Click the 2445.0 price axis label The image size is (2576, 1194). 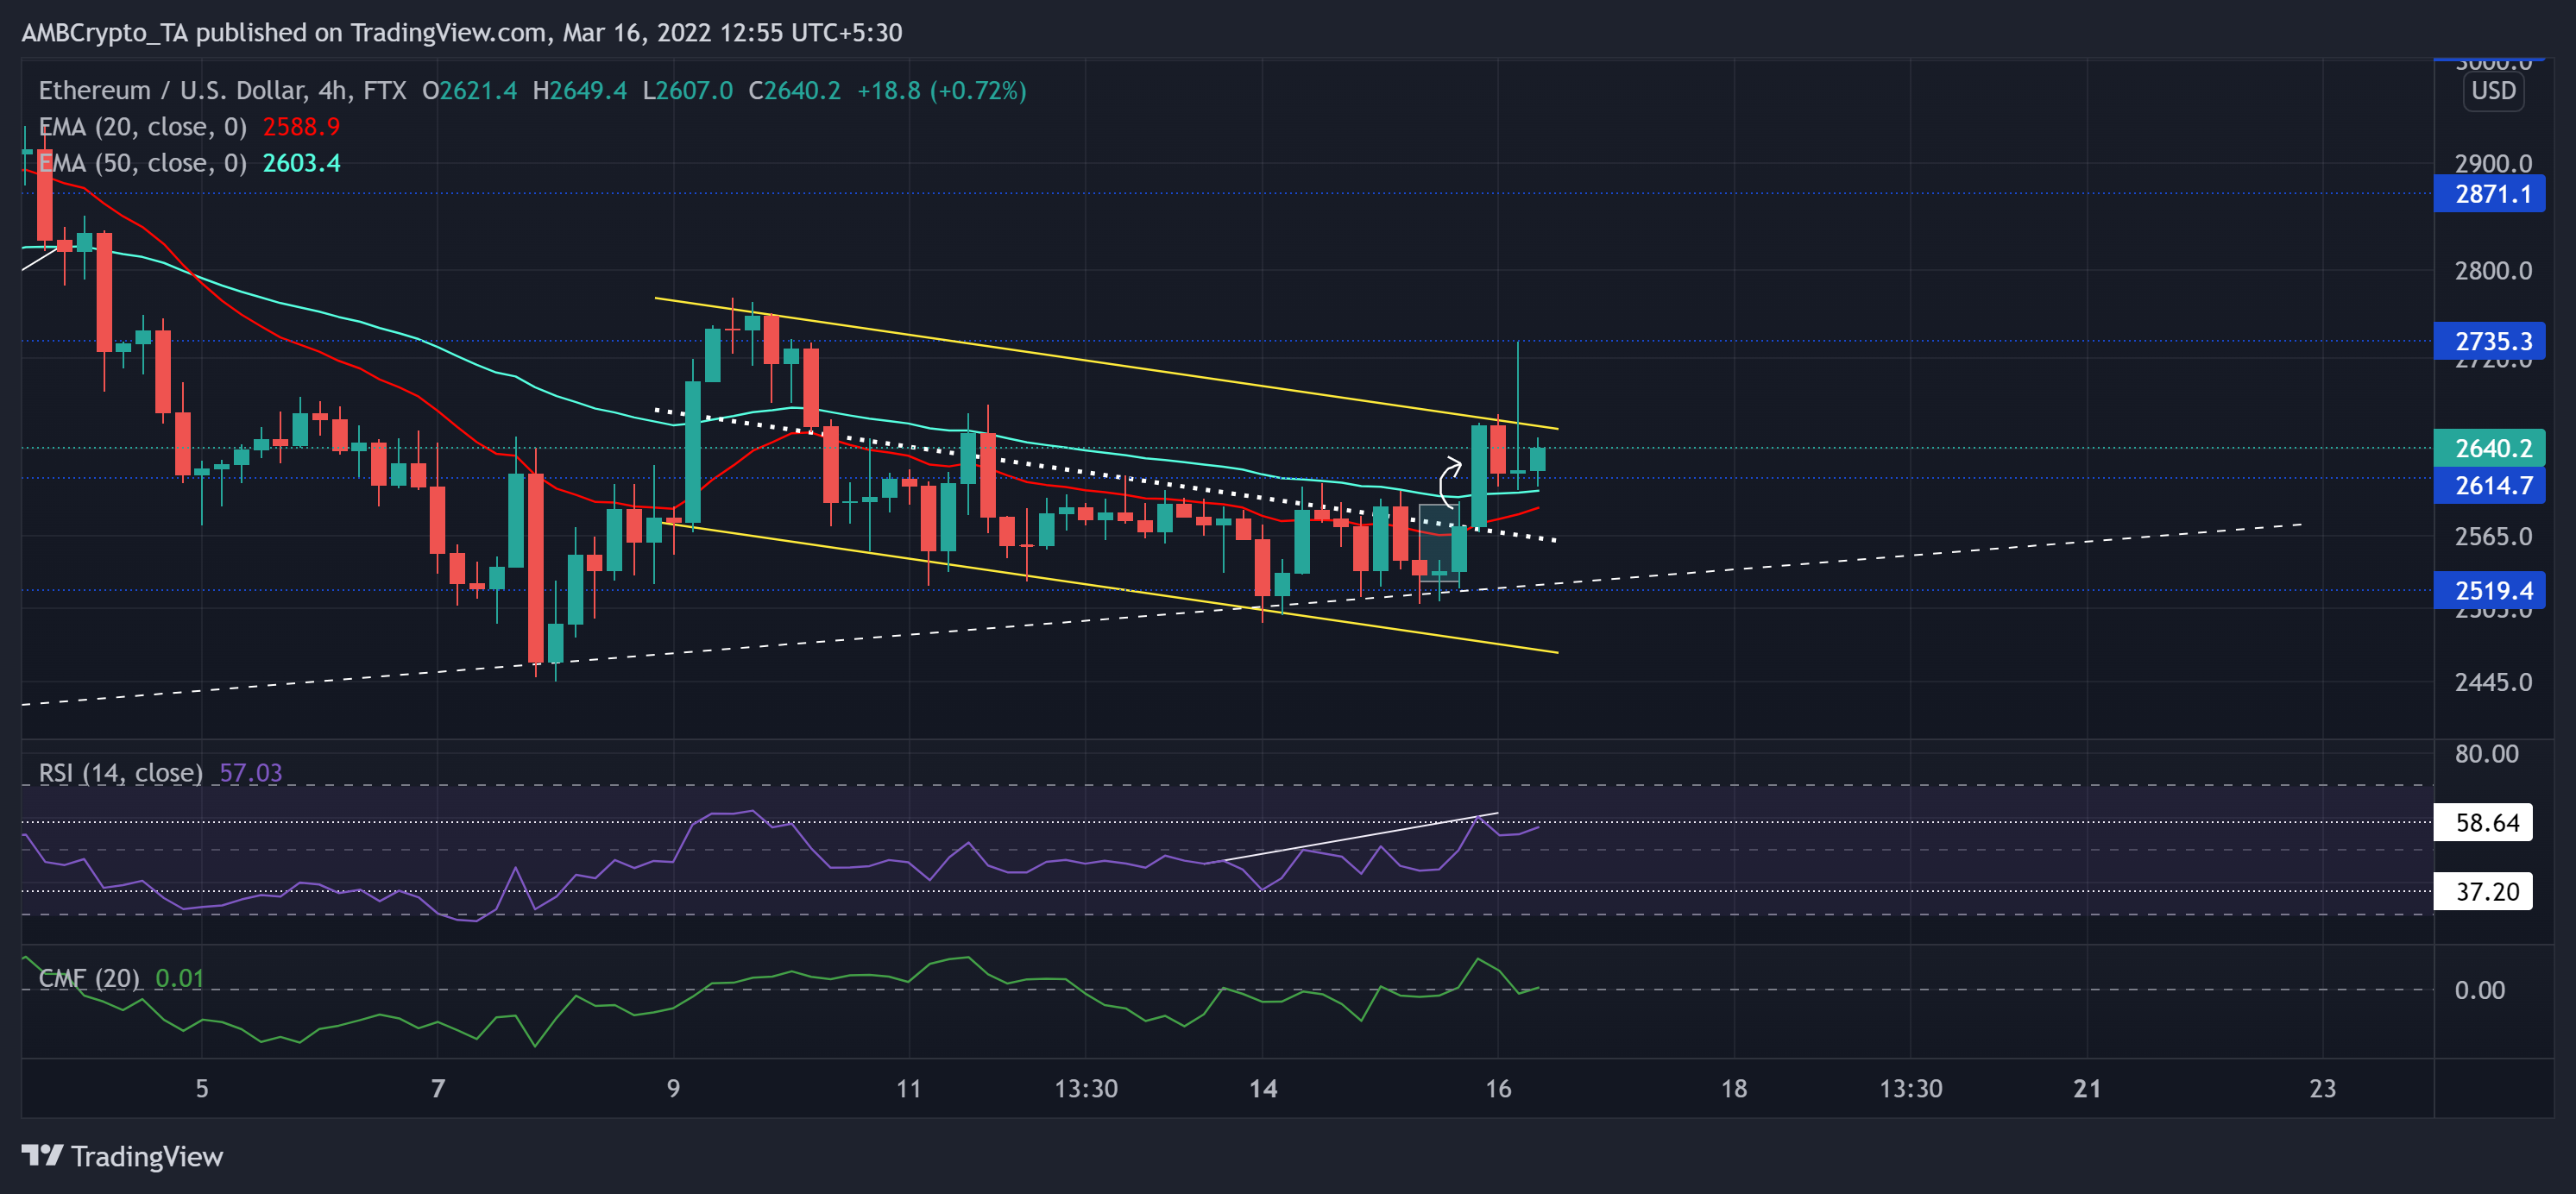[2493, 682]
